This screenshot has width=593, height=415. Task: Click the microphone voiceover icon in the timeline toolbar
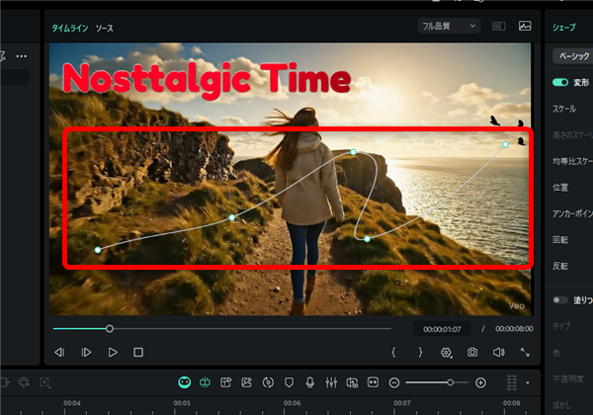point(310,382)
